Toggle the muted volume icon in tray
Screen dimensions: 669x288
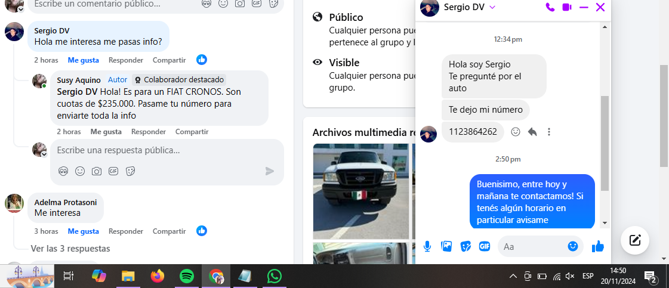(569, 276)
